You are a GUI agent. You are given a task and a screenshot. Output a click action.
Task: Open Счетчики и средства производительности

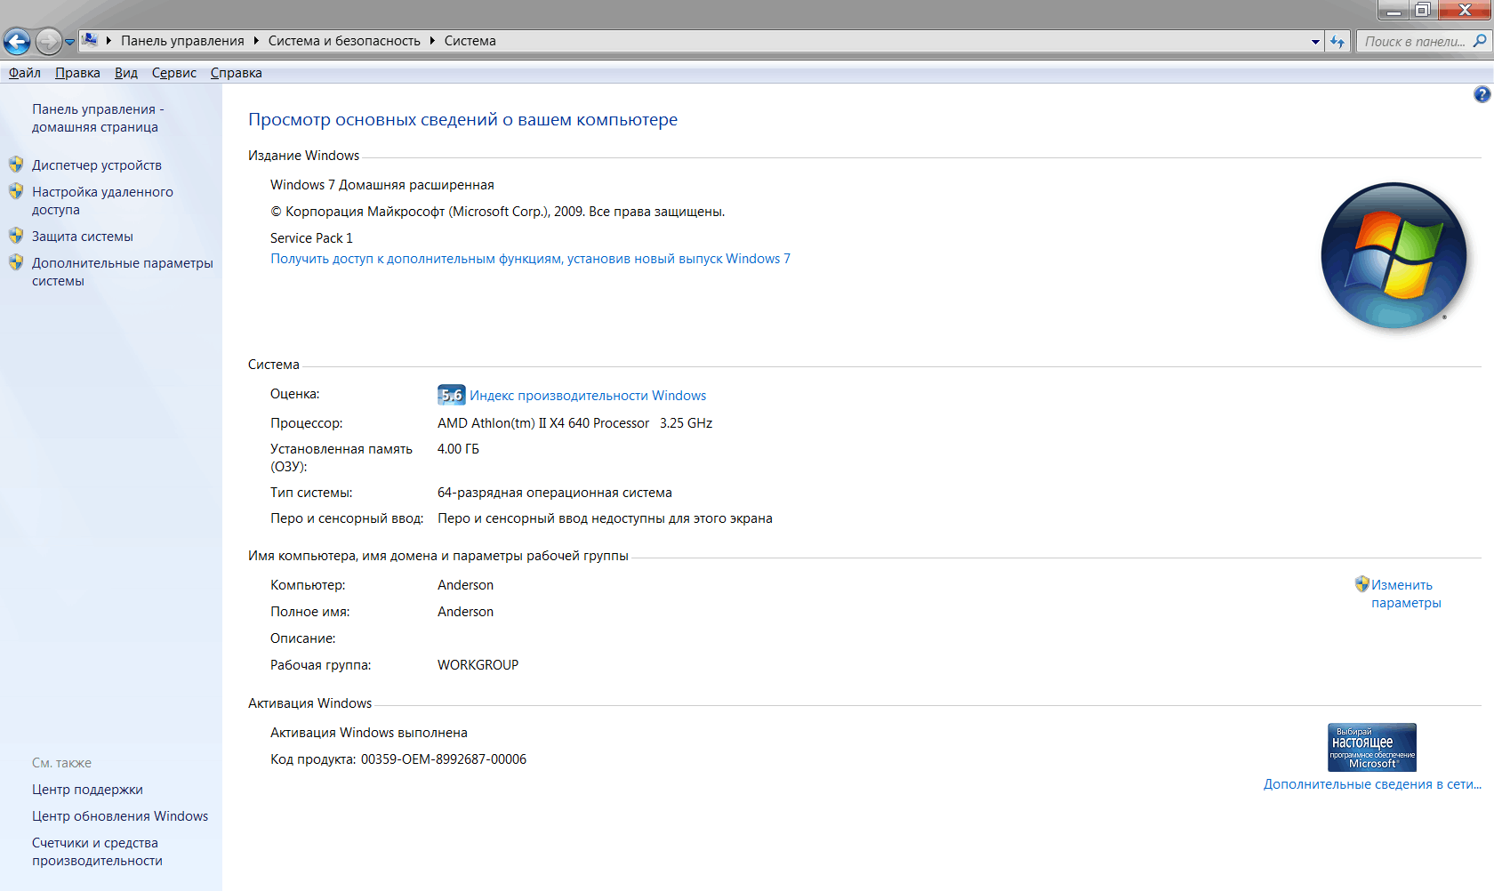pyautogui.click(x=97, y=852)
